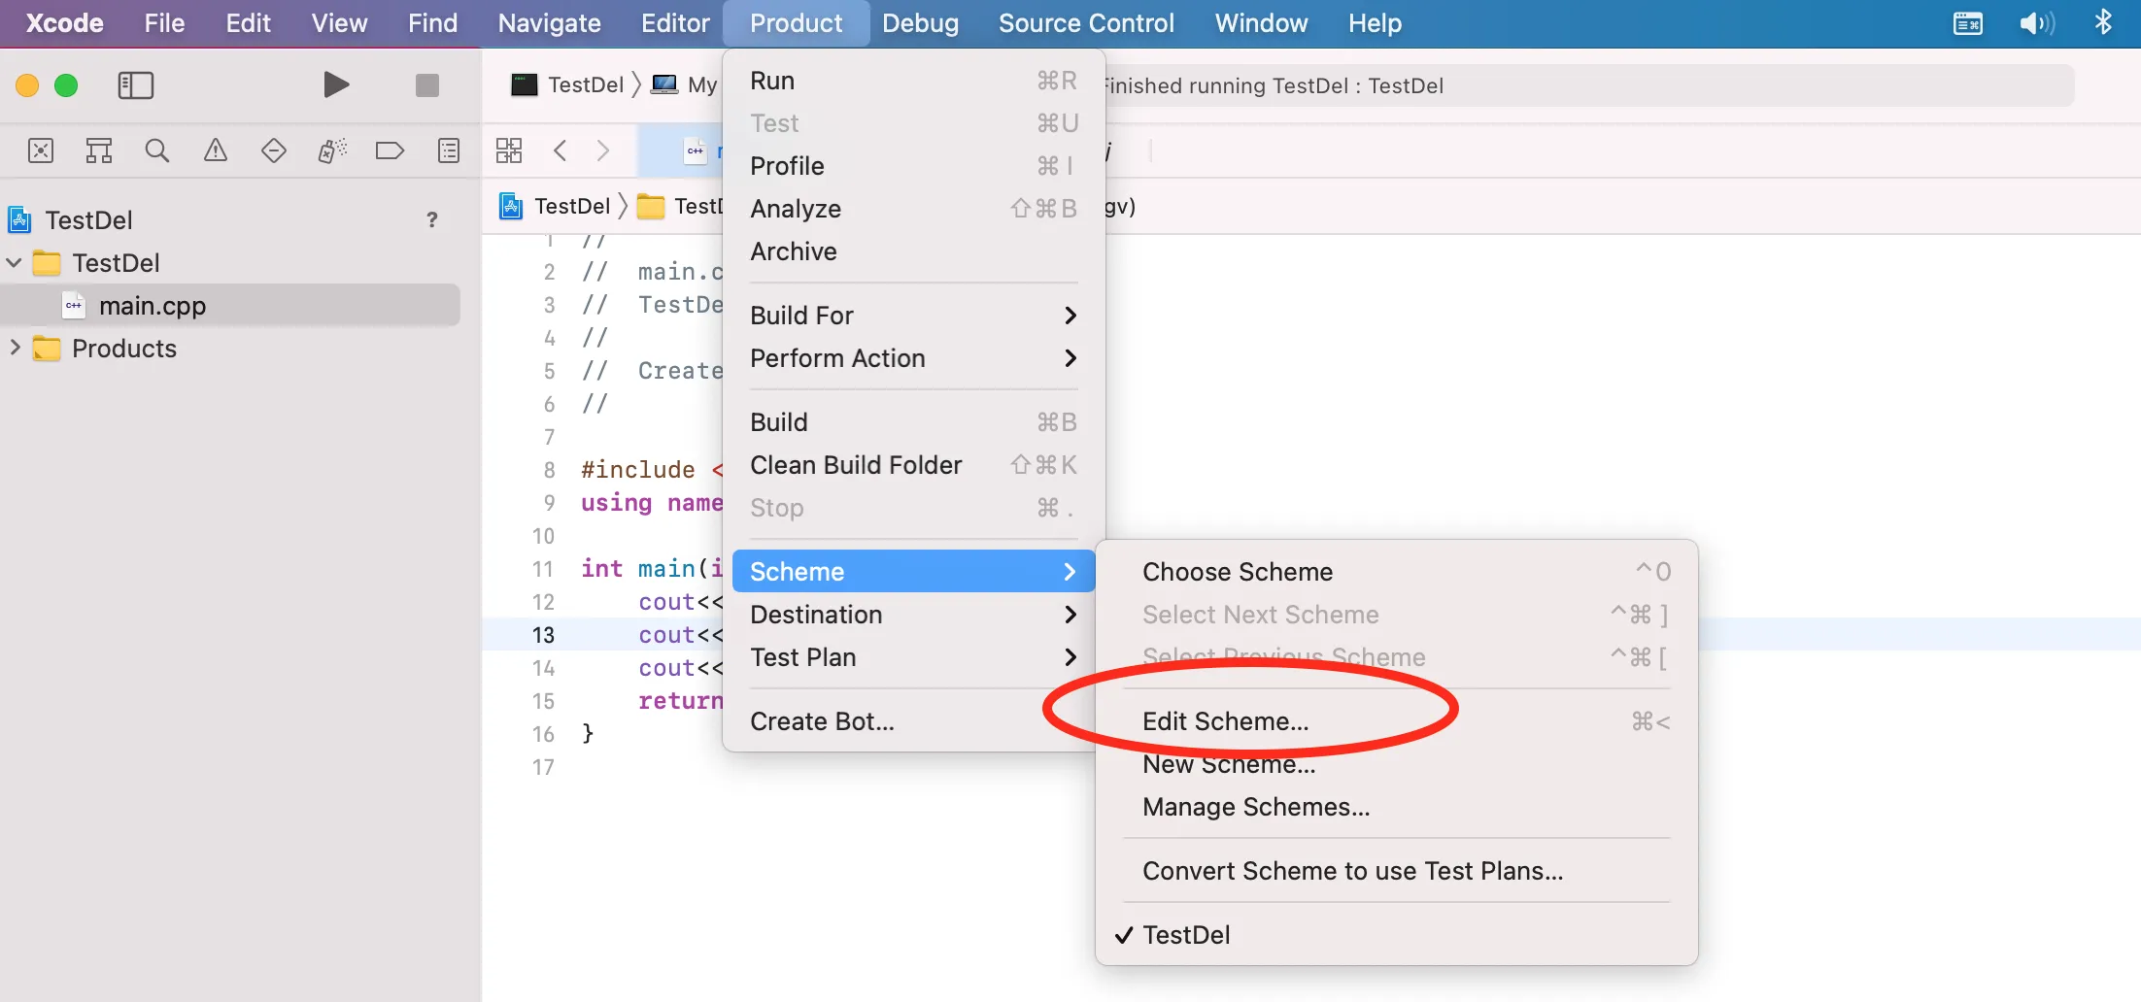The height and width of the screenshot is (1002, 2141).
Task: Click the question mark status in navigator
Action: point(432,220)
